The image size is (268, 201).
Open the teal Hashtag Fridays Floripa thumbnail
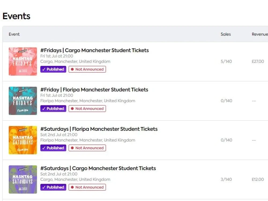click(x=23, y=101)
